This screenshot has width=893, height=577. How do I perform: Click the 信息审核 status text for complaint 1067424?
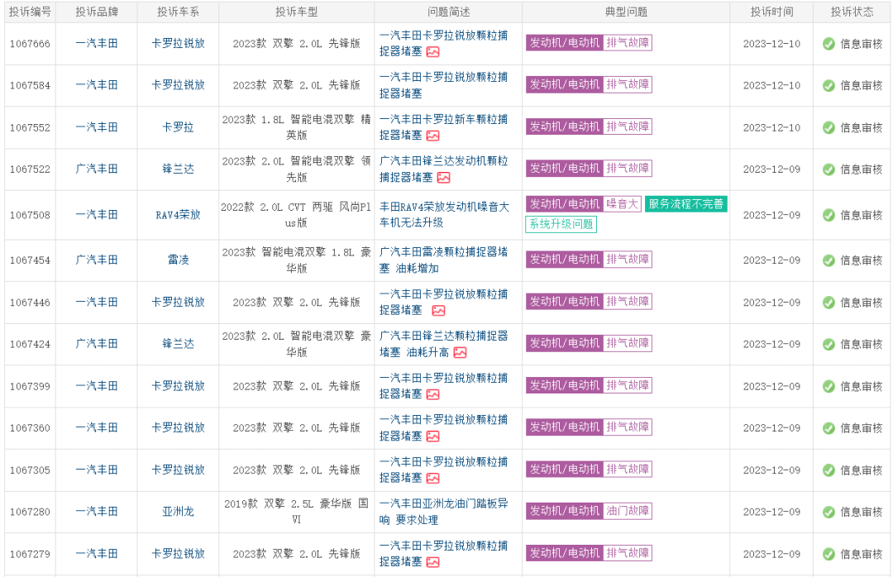point(861,344)
